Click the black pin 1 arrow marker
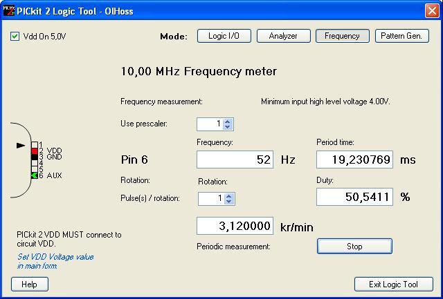Viewport: 443px width, 299px height. pyautogui.click(x=21, y=146)
